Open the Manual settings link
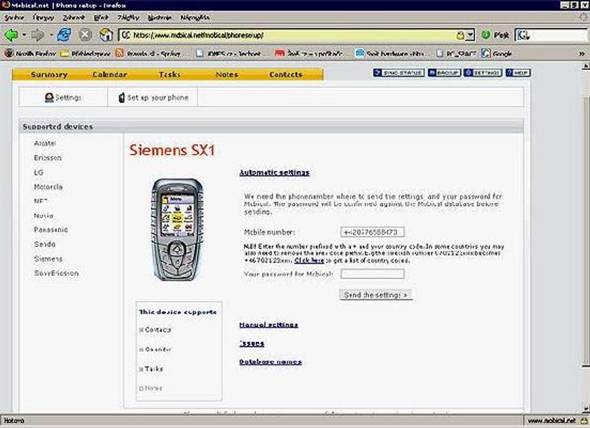The image size is (590, 428). click(x=269, y=325)
